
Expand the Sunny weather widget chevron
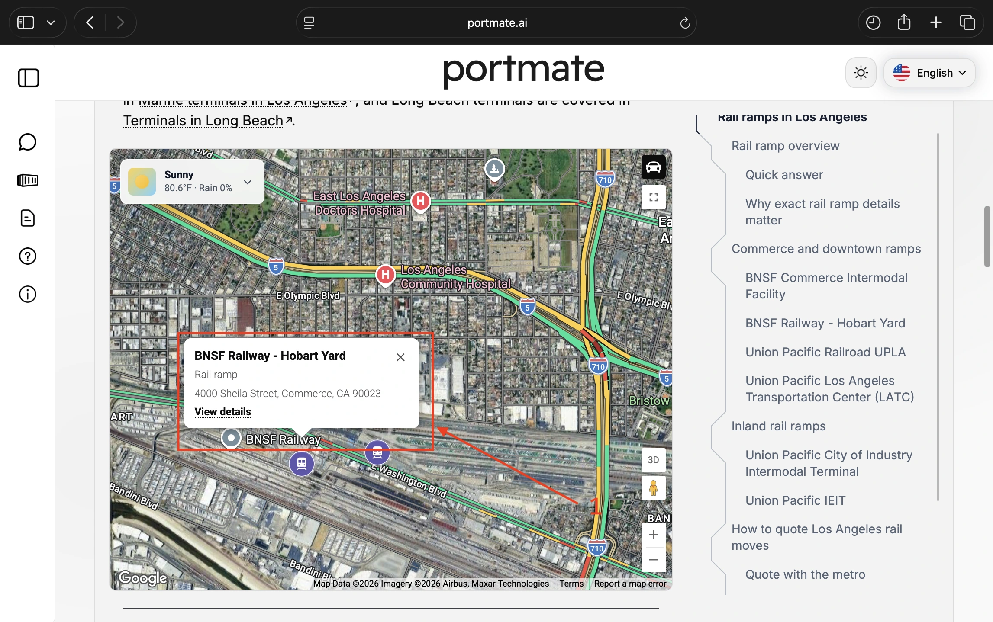[x=248, y=182]
